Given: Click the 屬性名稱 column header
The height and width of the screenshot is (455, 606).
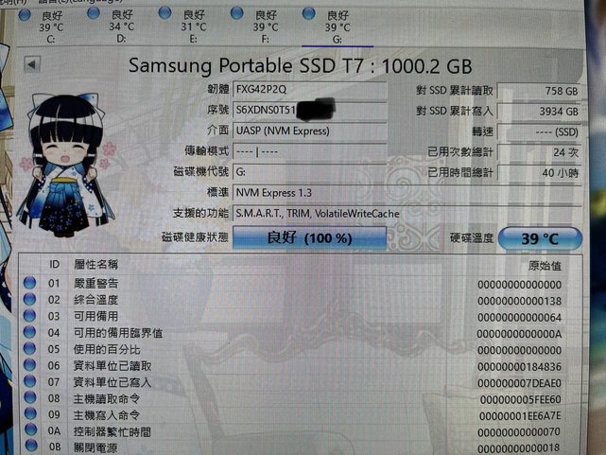Looking at the screenshot, I should (95, 264).
